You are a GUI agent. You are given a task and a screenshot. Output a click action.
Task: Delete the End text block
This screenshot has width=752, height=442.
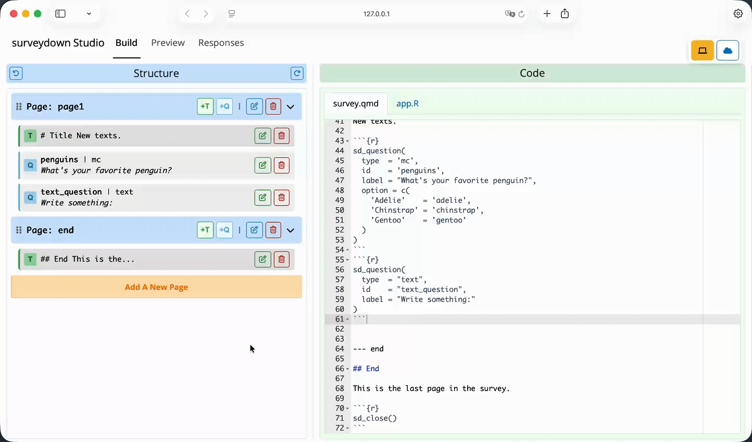[281, 259]
